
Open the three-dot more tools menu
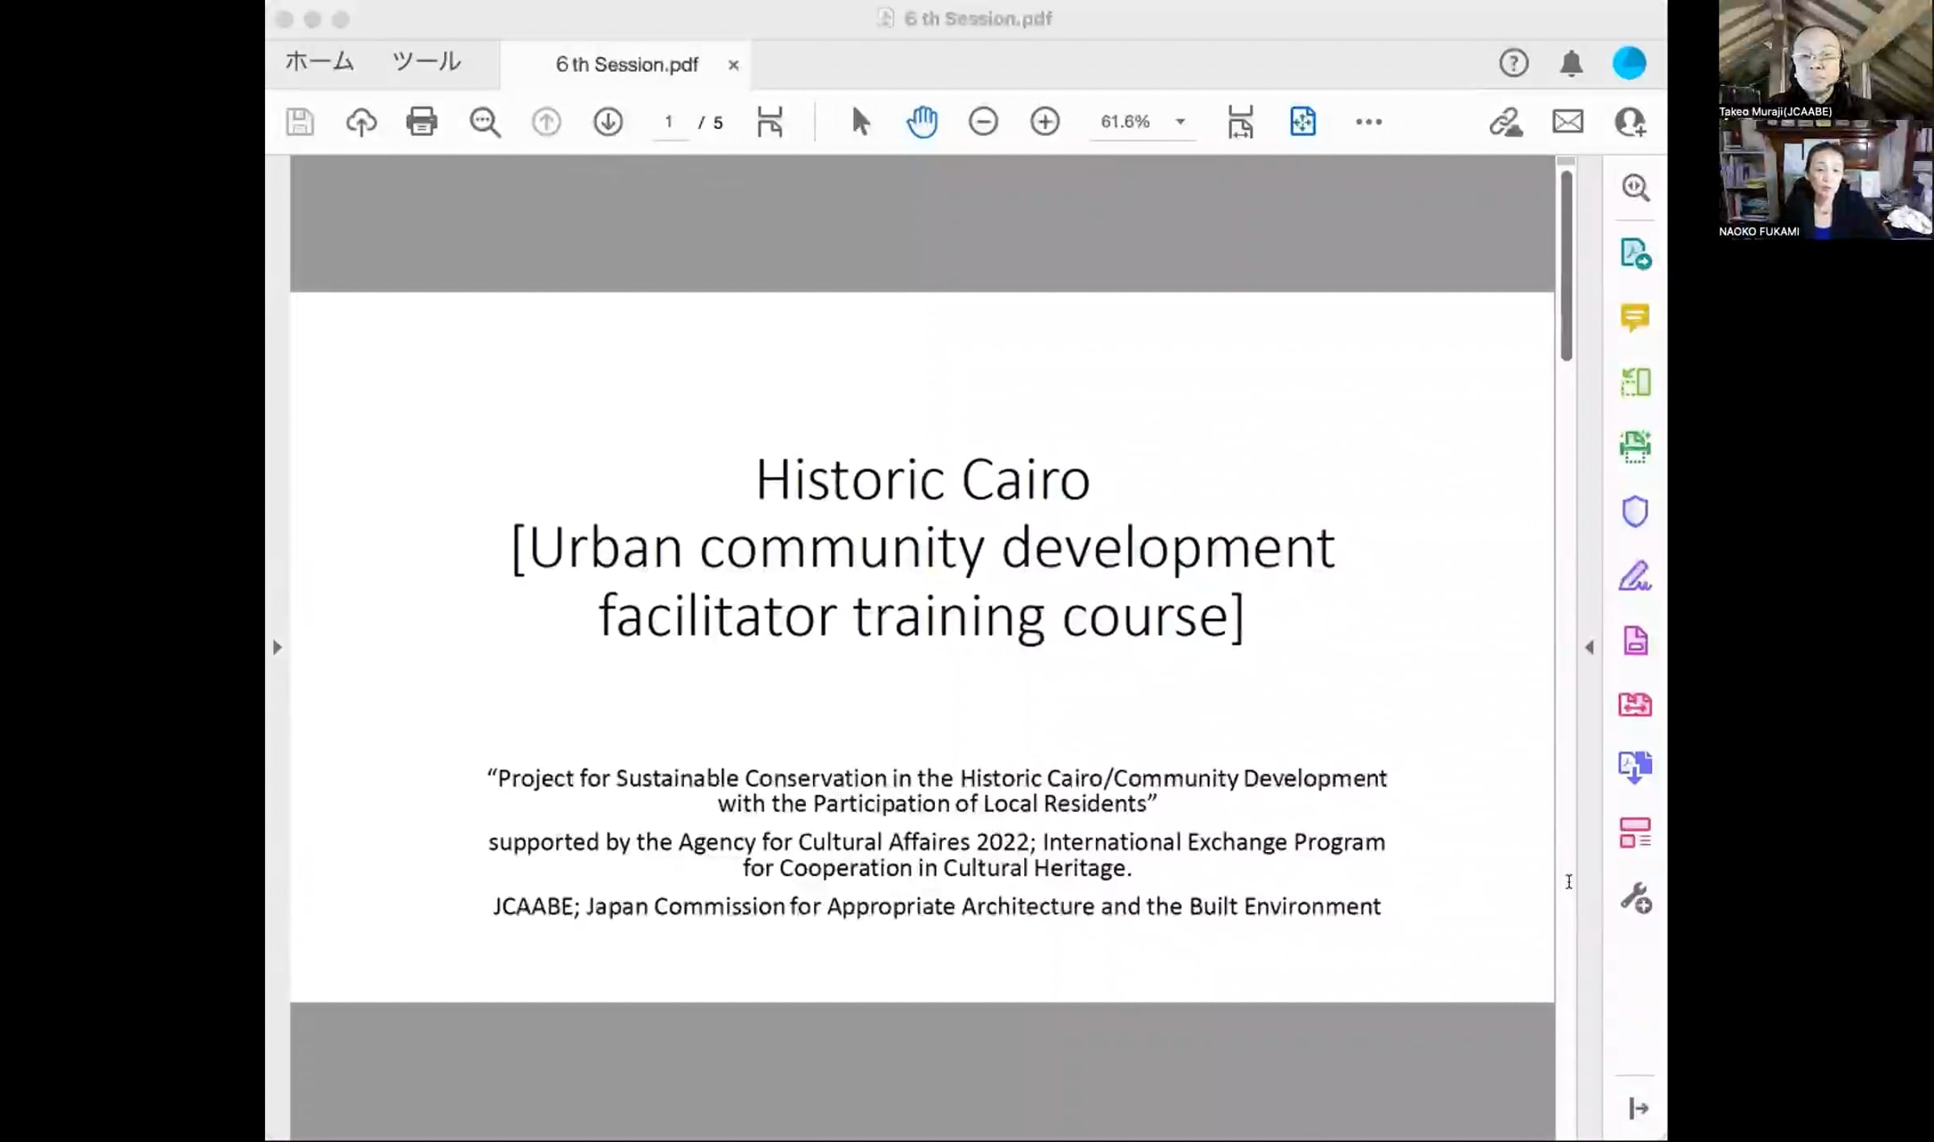coord(1368,122)
